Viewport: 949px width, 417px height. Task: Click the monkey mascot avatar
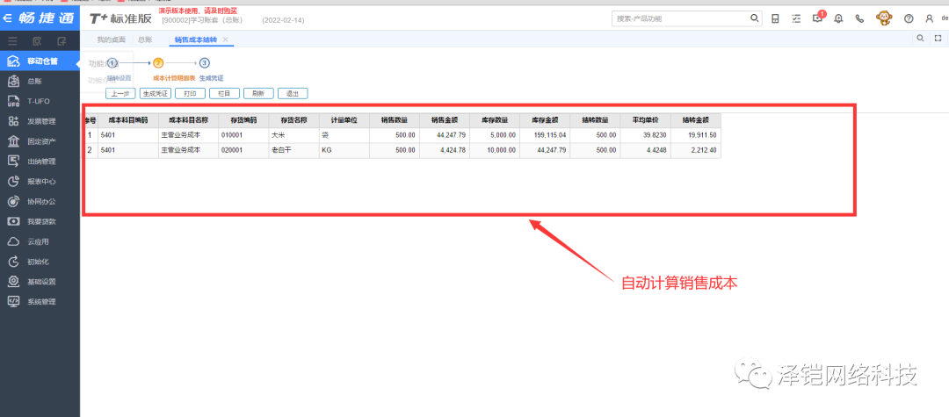pyautogui.click(x=884, y=18)
